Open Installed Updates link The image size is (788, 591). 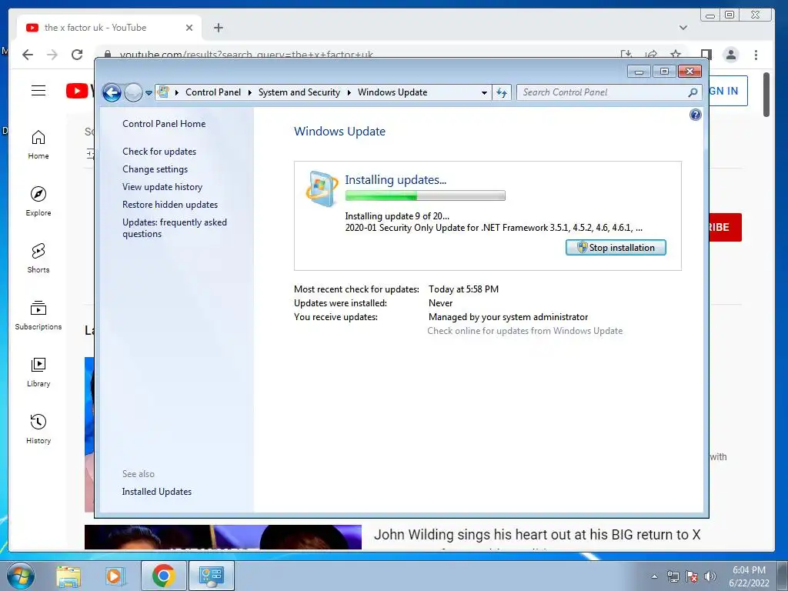156,492
